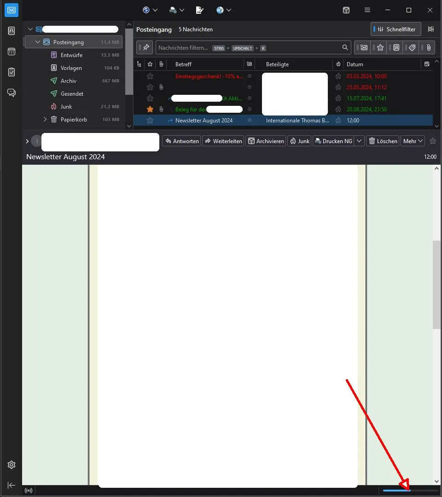Click the Antworten reply button
This screenshot has width=442, height=497.
182,141
